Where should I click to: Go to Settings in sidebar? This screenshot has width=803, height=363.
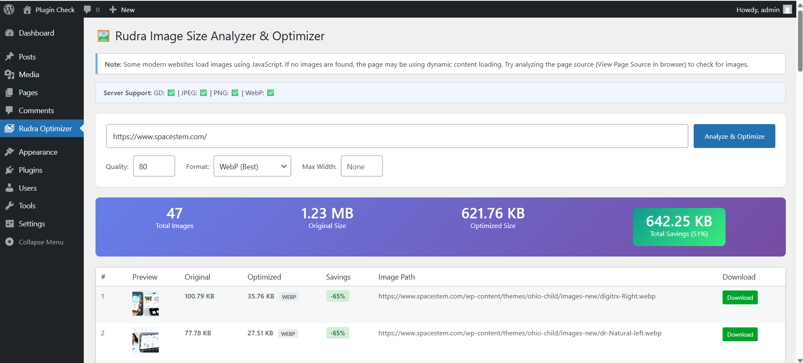(x=31, y=224)
